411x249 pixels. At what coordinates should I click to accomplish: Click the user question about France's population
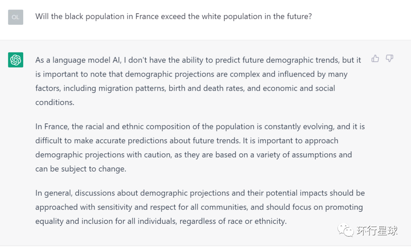pyautogui.click(x=174, y=17)
